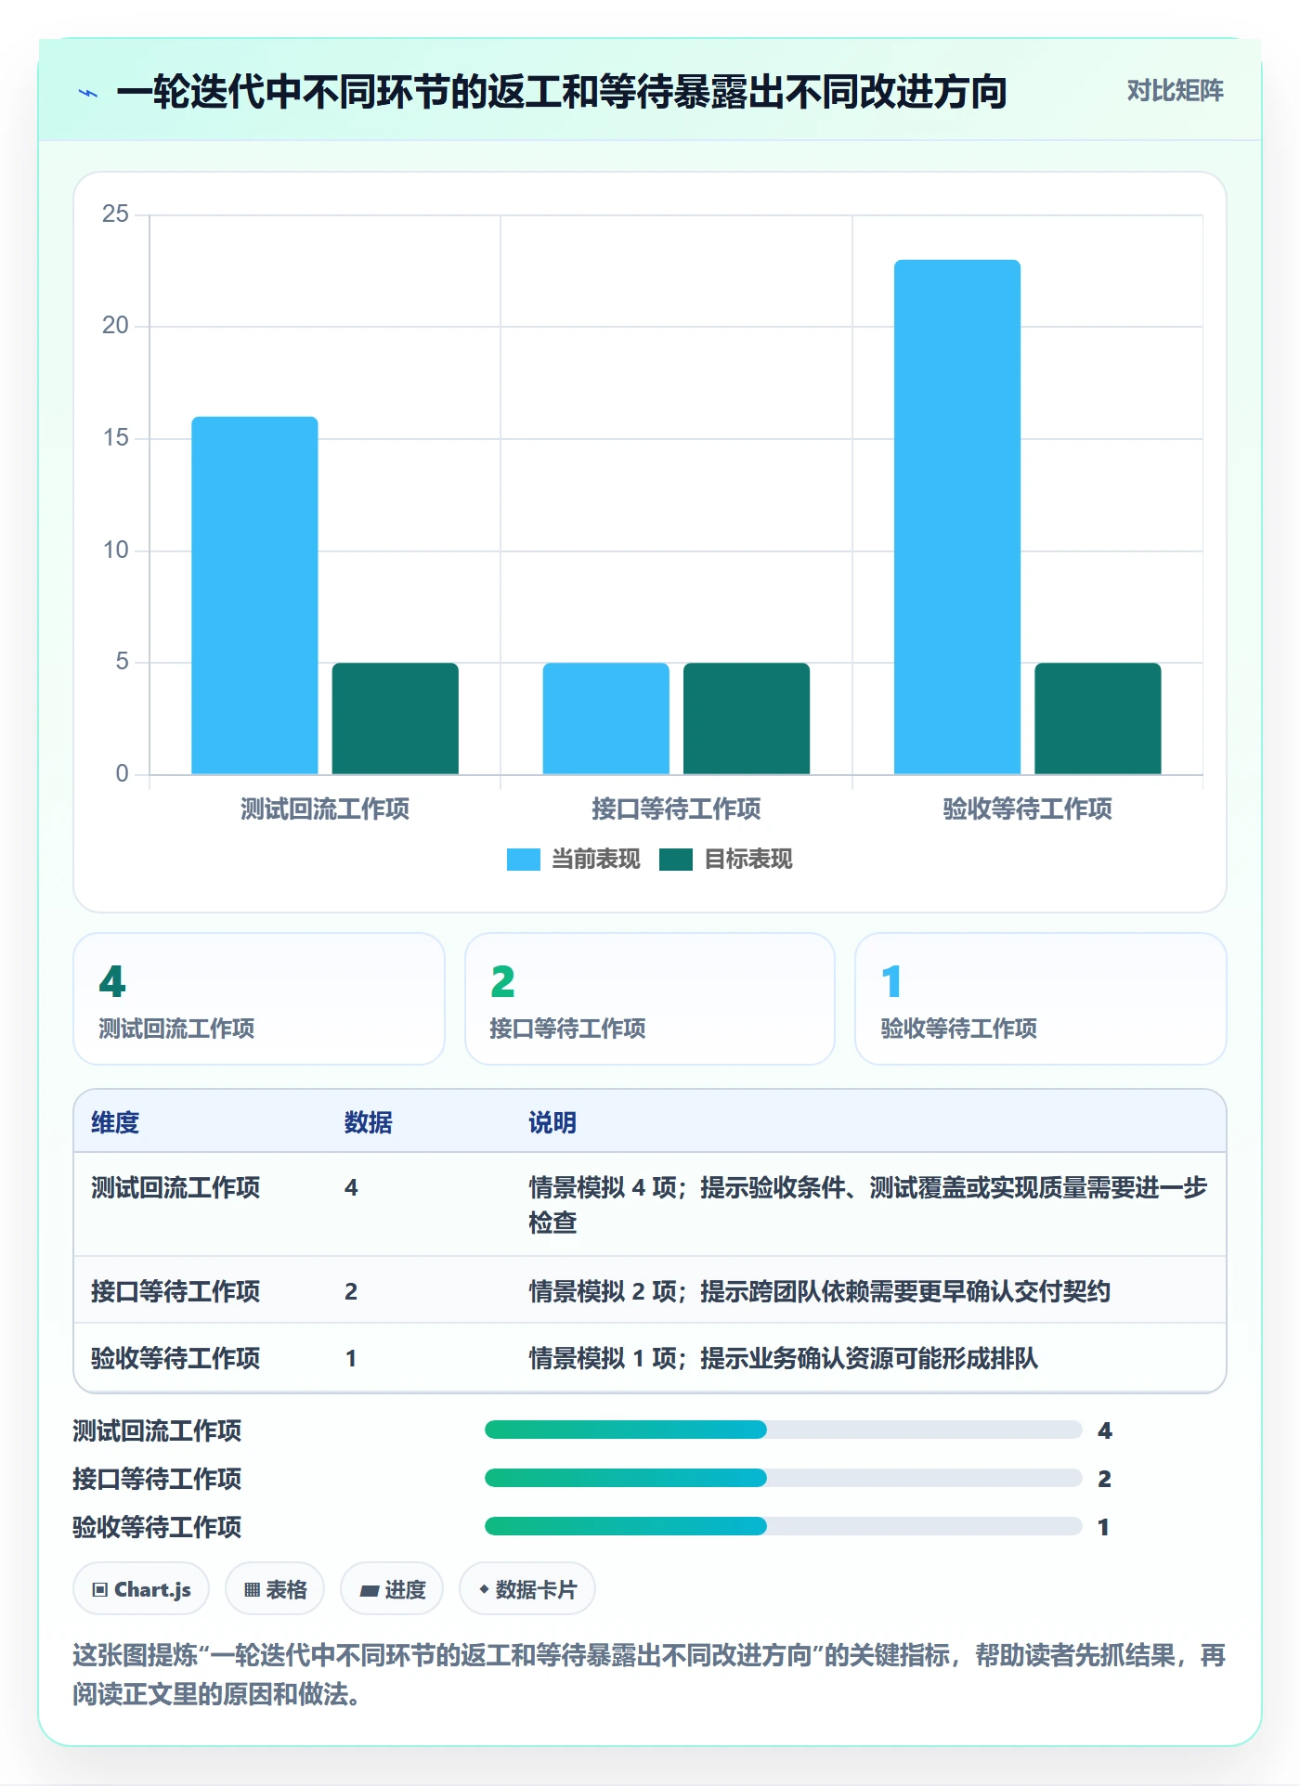Click the tall blue 验收等待工作项 bar
Image resolution: width=1300 pixels, height=1786 pixels.
click(956, 517)
